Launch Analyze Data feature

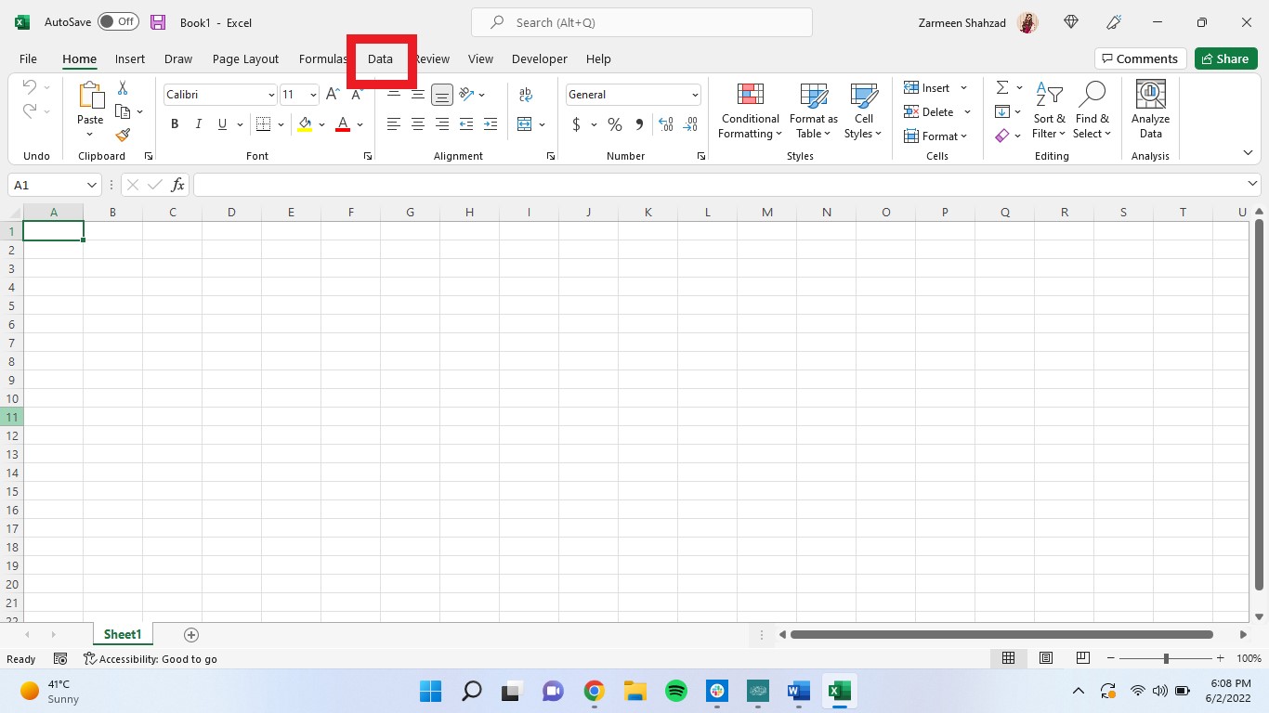tap(1150, 110)
